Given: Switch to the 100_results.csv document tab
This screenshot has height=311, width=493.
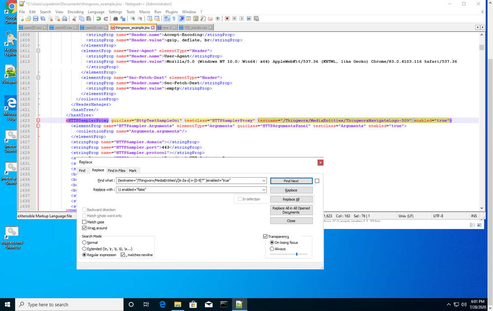Looking at the screenshot, I should point(195,28).
